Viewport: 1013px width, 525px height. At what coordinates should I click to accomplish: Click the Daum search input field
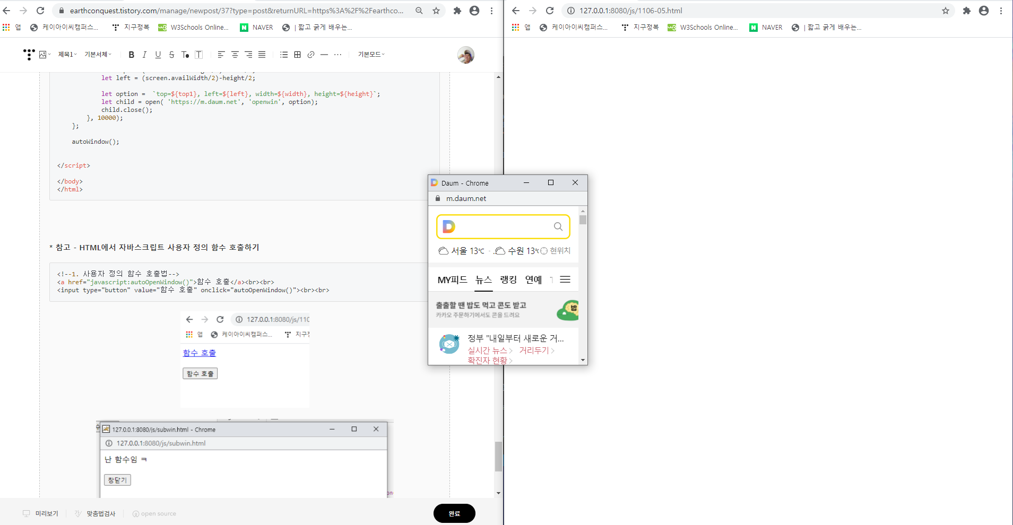point(504,226)
